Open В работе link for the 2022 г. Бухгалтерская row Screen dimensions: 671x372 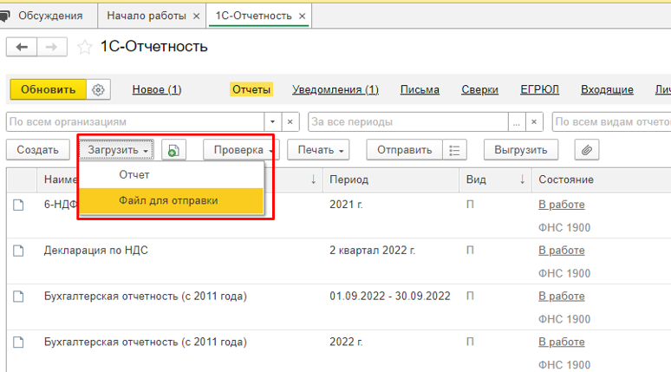point(562,342)
